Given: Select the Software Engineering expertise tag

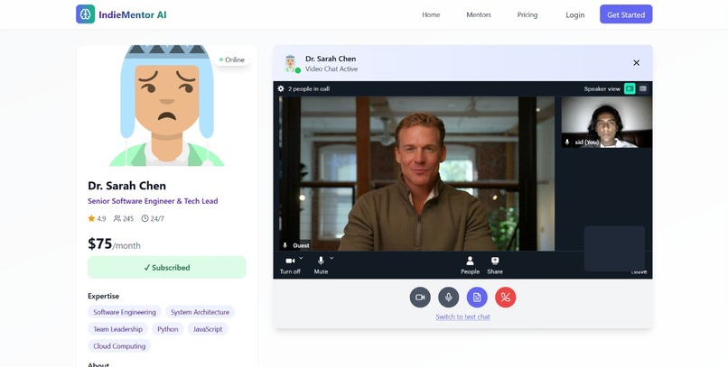Looking at the screenshot, I should [125, 312].
